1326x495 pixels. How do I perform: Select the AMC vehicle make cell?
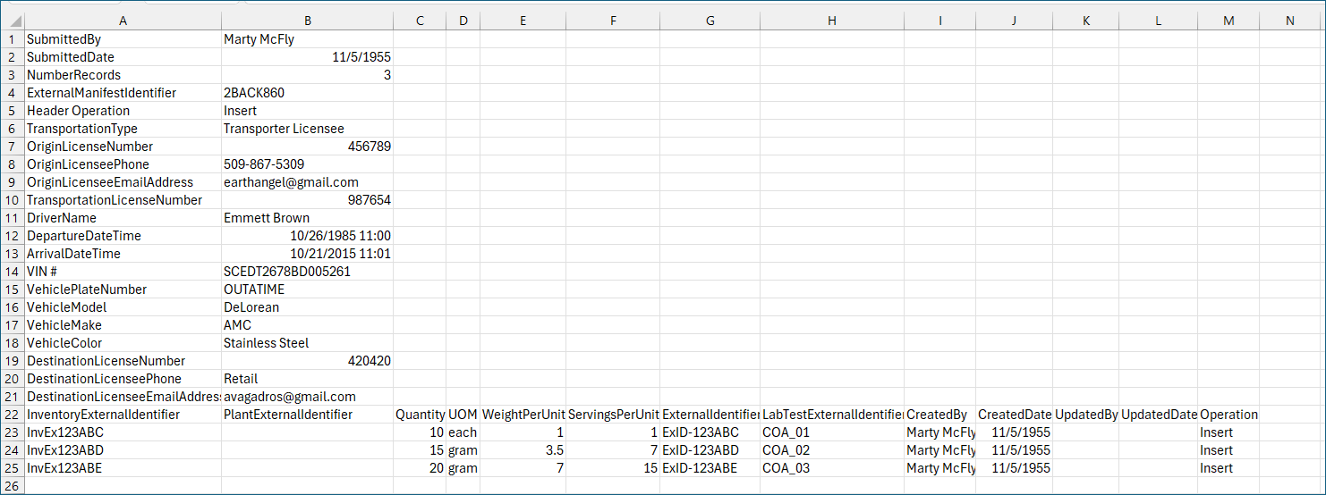(x=307, y=325)
